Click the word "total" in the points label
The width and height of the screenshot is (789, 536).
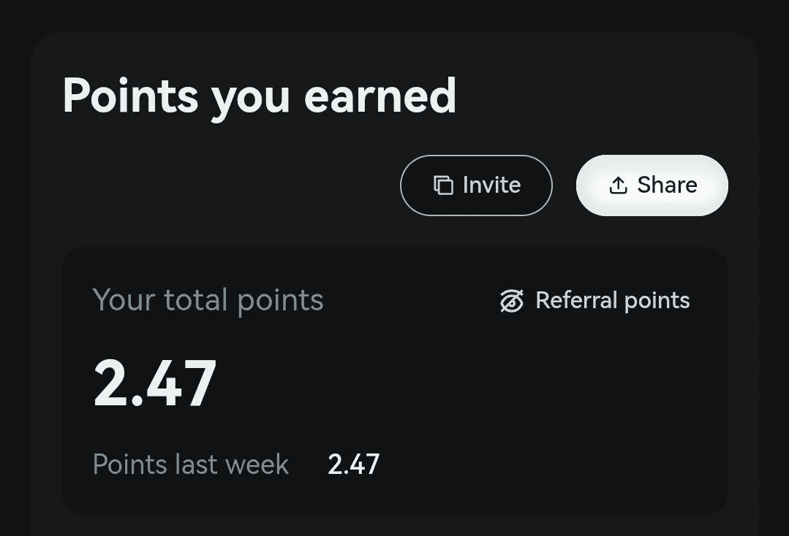(x=193, y=300)
